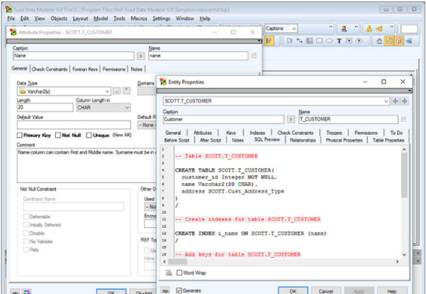
Task: Open the Captions dropdown in toolbar
Action: [294, 29]
